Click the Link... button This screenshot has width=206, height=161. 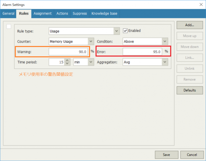(190, 58)
